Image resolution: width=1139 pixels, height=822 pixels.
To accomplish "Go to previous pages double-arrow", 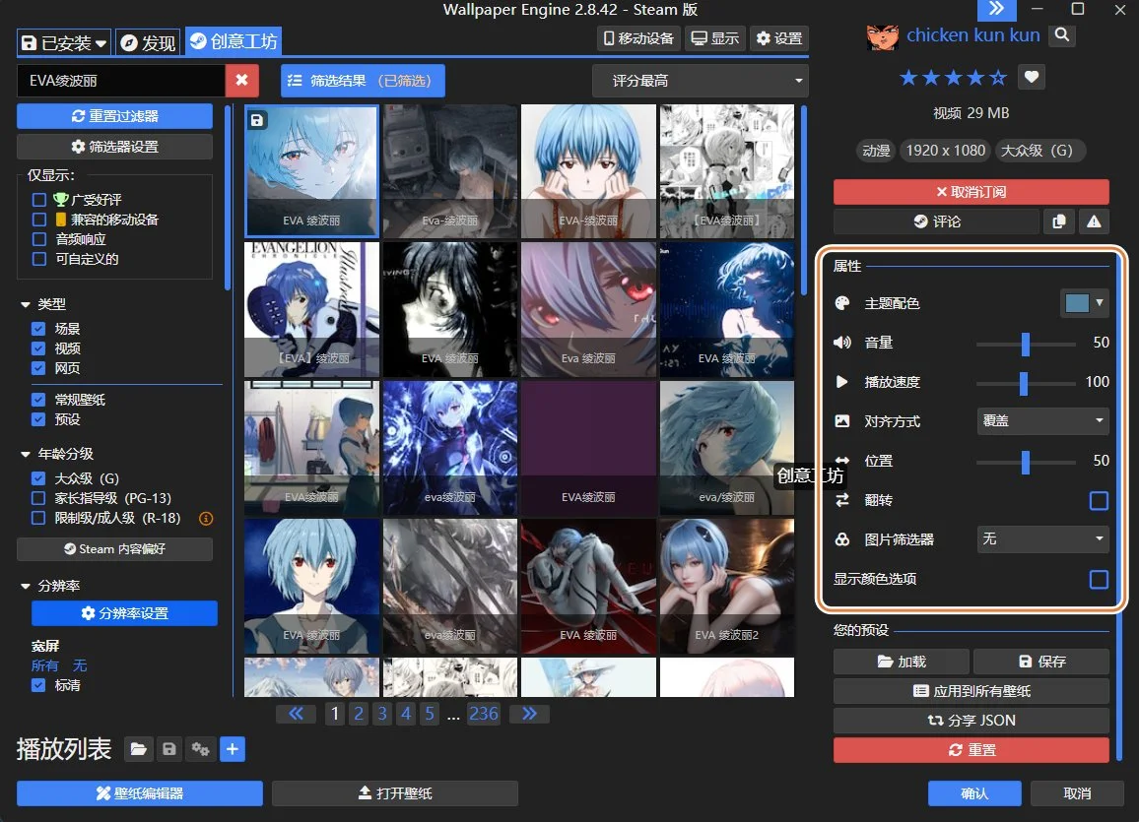I will [296, 714].
